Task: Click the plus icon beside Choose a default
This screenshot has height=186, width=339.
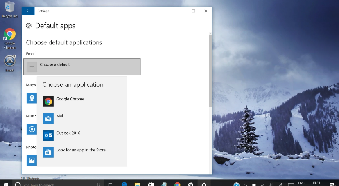Action: [x=32, y=67]
